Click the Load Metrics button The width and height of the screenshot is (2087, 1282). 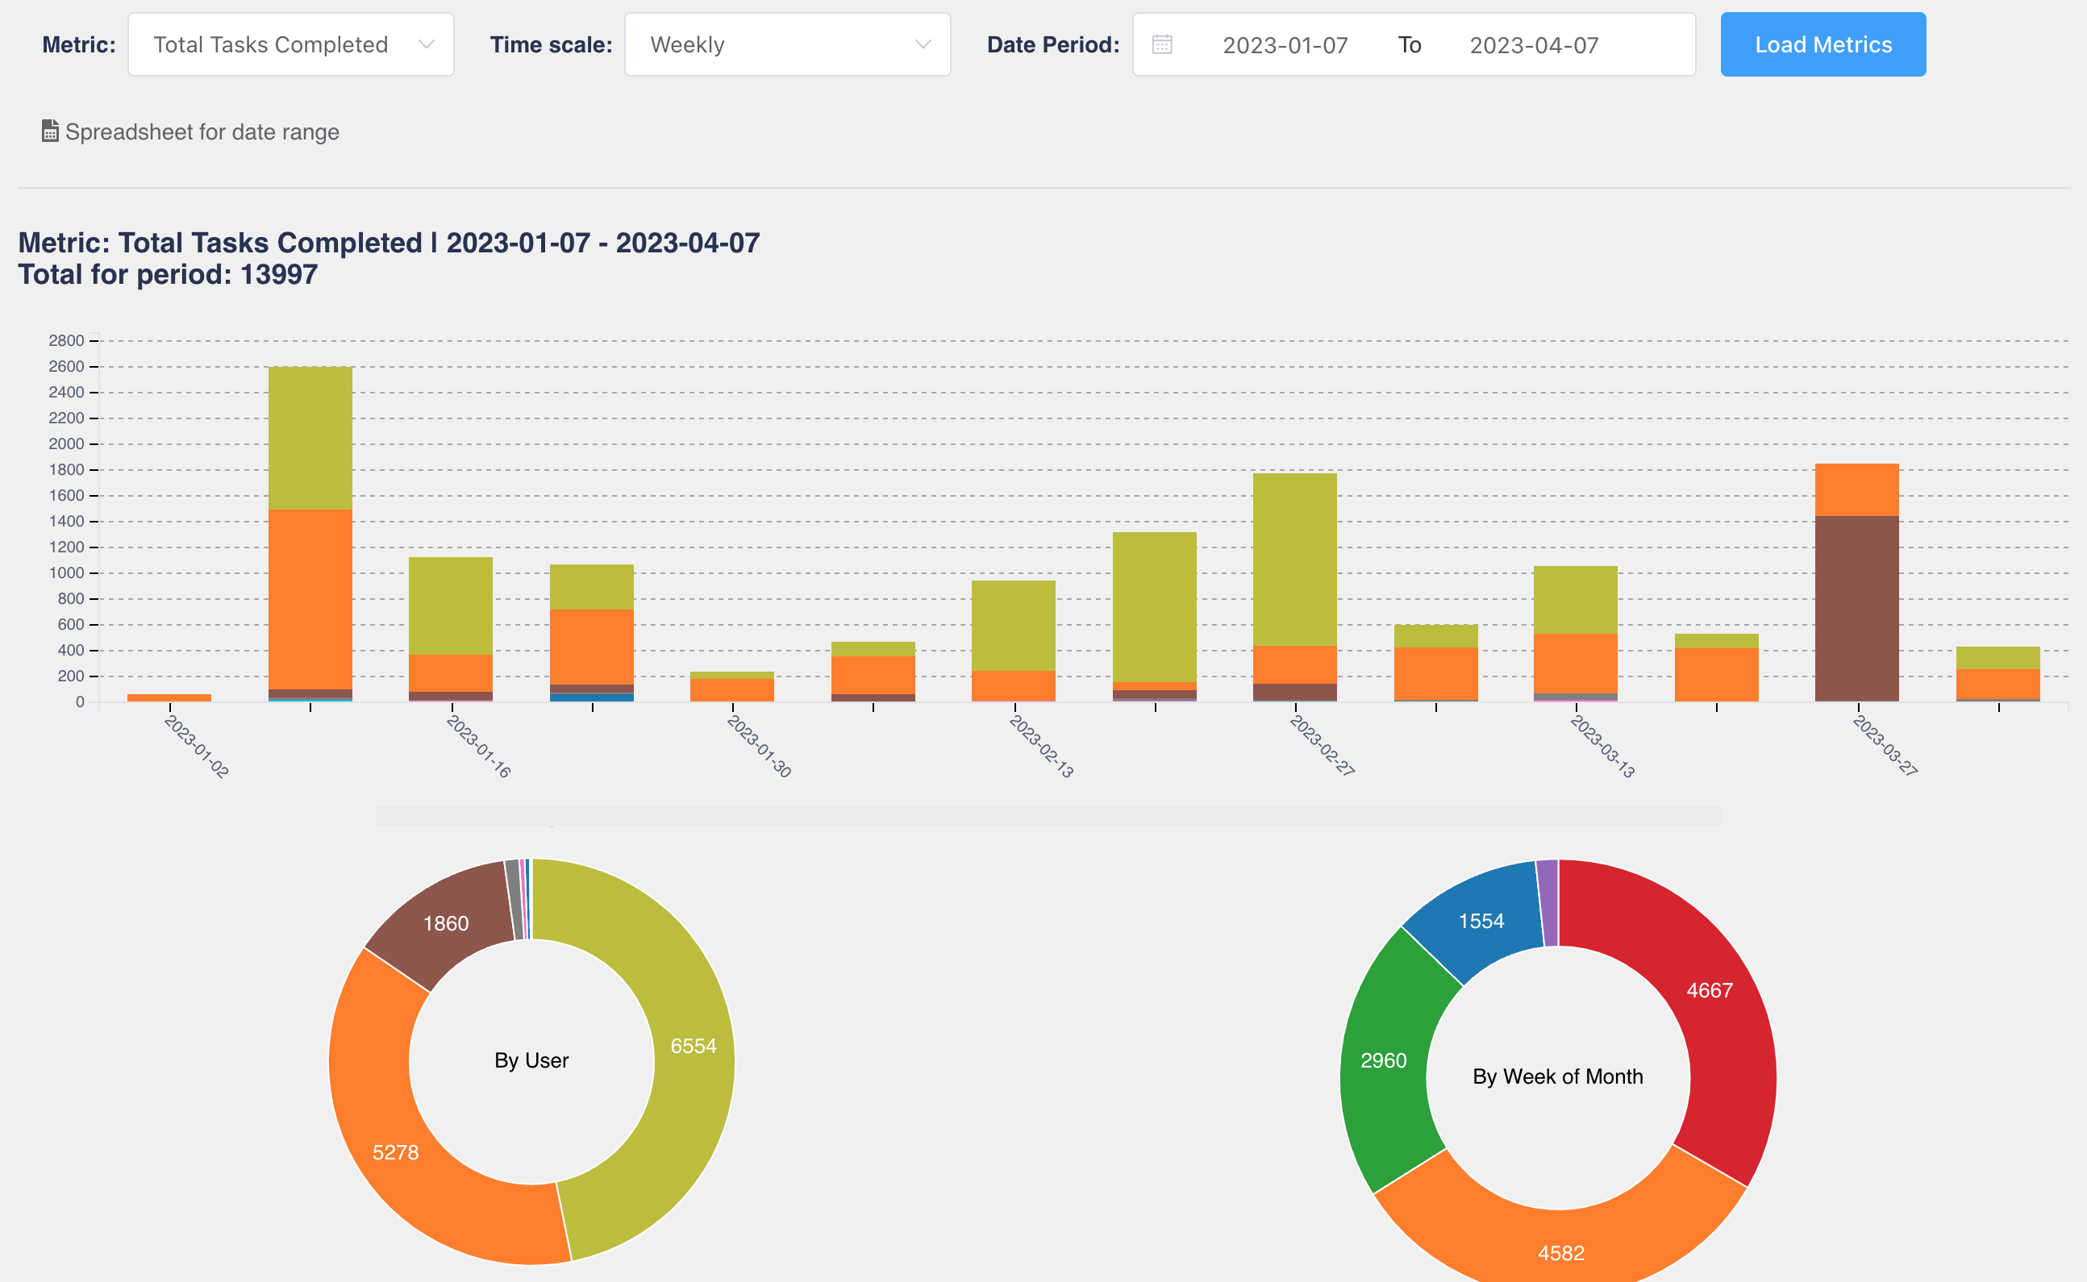[x=1822, y=44]
